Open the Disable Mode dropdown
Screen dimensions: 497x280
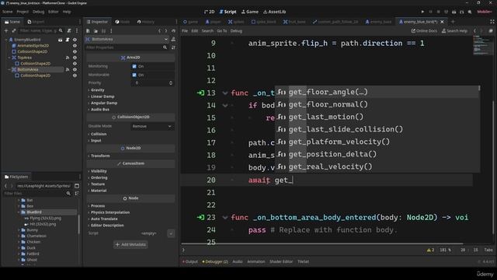pyautogui.click(x=152, y=126)
